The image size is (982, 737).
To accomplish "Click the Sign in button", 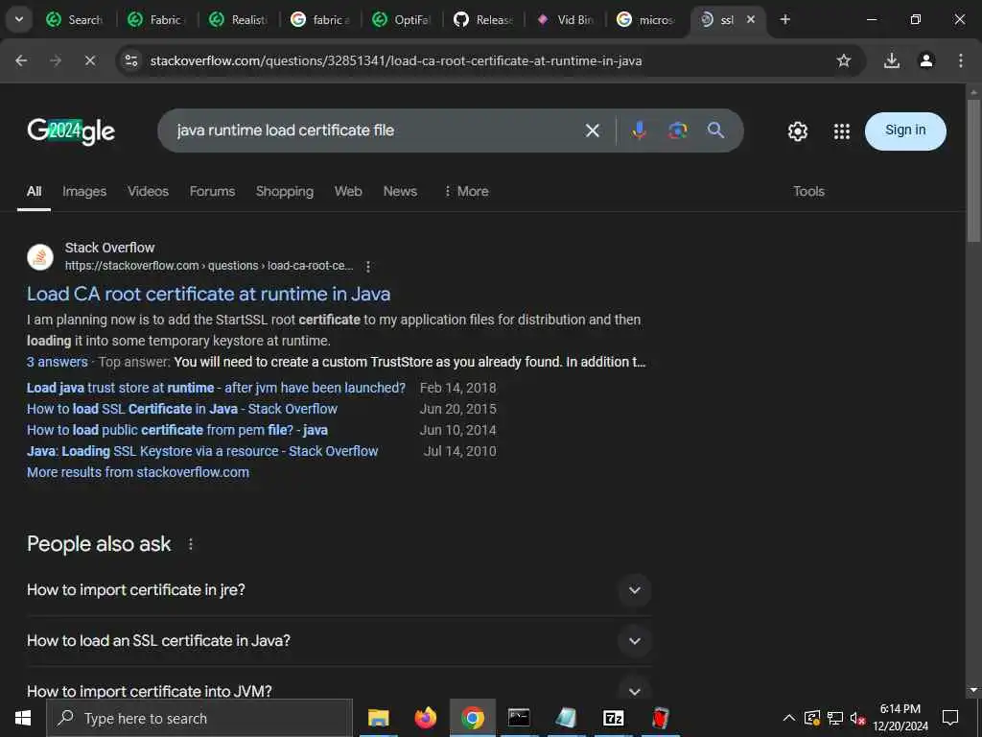I will point(905,131).
